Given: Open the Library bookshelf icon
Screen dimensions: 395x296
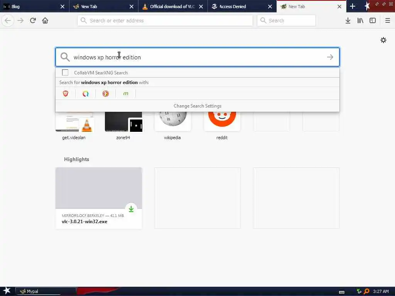Looking at the screenshot, I should [360, 20].
